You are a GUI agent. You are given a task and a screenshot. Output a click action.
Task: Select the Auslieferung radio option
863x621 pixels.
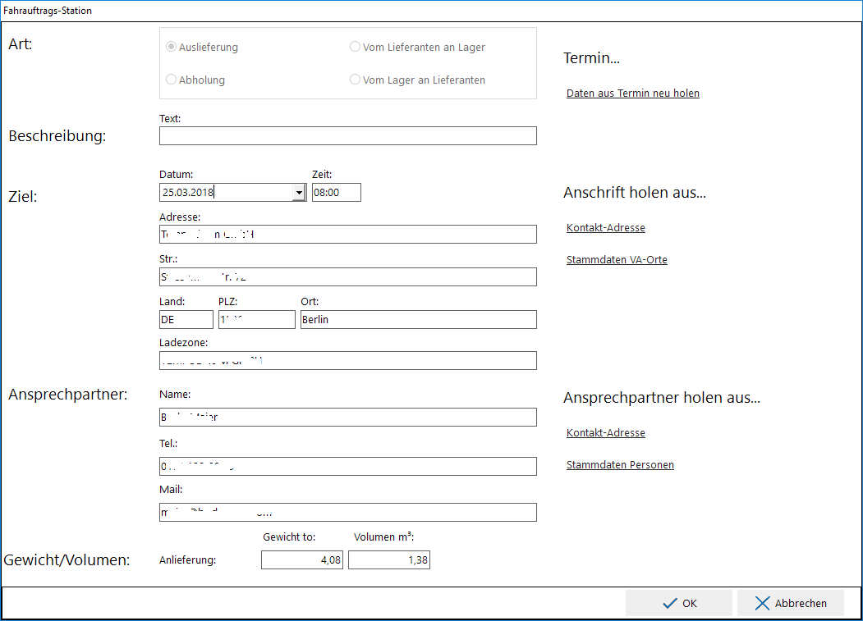coord(202,48)
